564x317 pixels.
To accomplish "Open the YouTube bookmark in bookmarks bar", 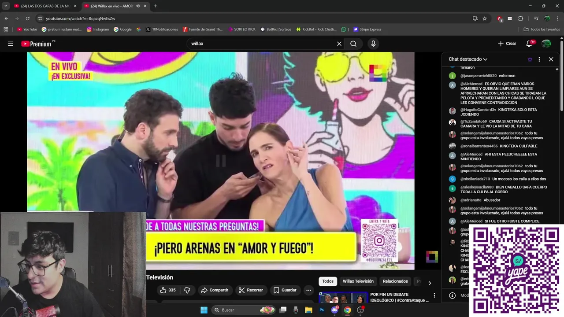I will pos(27,29).
